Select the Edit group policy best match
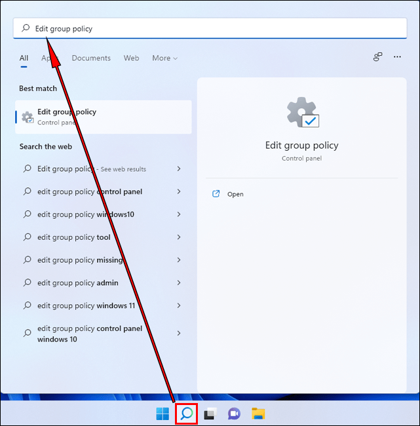420x426 pixels. coord(103,117)
